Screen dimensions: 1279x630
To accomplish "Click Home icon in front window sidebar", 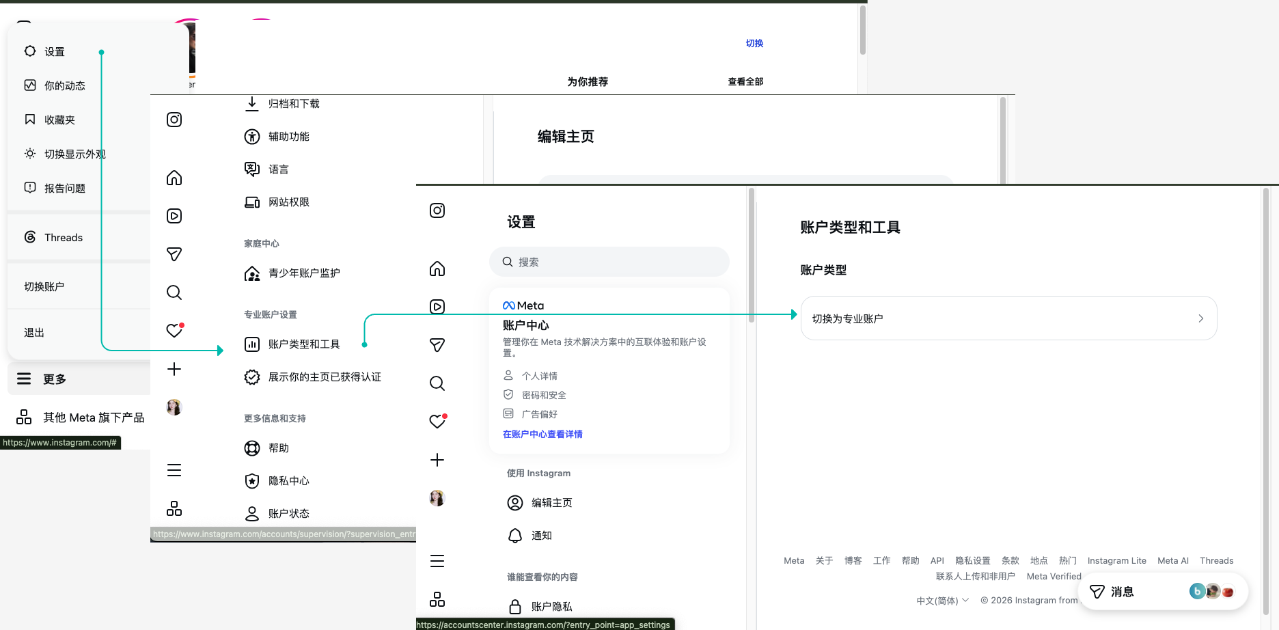I will tap(437, 269).
